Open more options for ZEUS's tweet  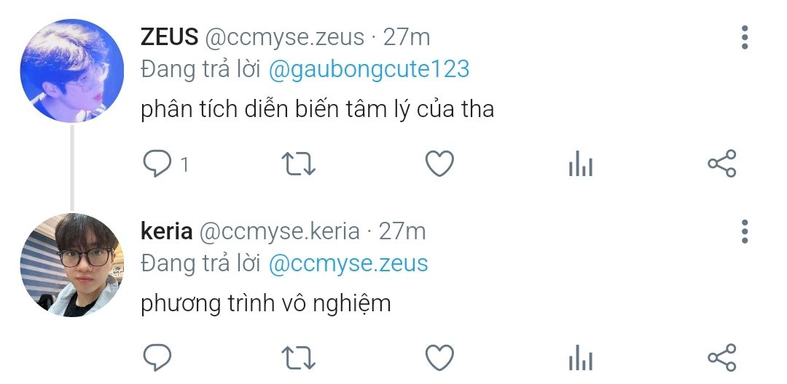744,37
